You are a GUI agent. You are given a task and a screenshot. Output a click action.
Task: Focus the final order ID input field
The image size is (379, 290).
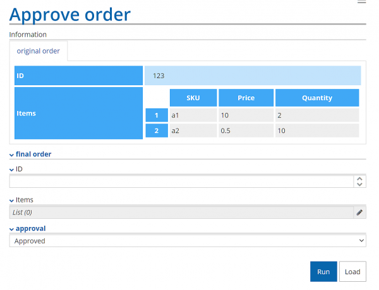click(181, 182)
